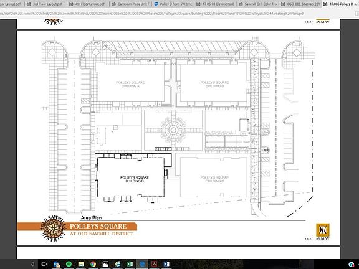This screenshot has height=269, width=359.
Task: Click the circular plaza fountain in plan
Action: 173,130
